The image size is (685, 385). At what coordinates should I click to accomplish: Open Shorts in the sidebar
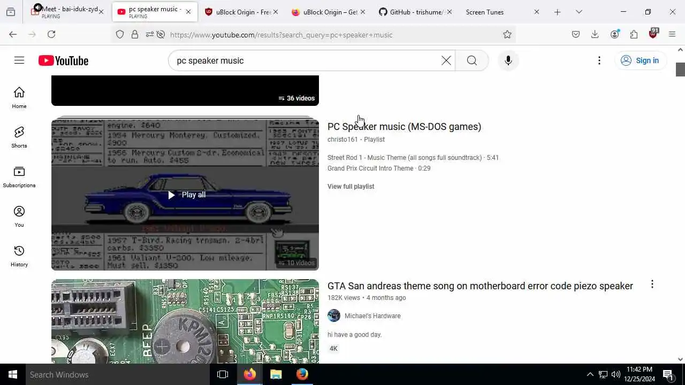[19, 137]
